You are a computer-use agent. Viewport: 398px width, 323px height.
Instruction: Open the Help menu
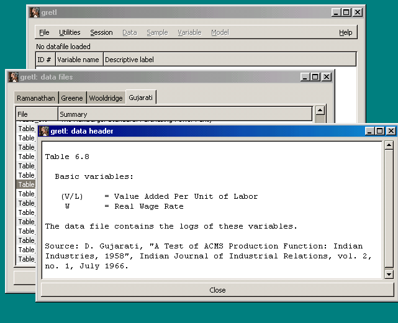pyautogui.click(x=345, y=32)
